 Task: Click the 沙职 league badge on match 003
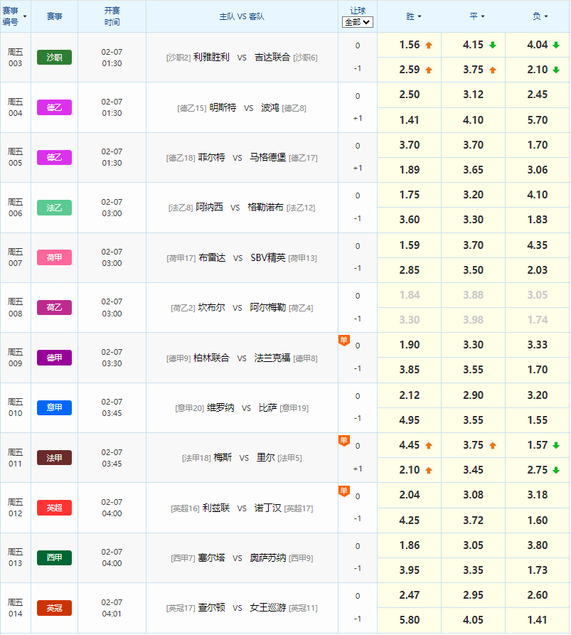tap(54, 57)
